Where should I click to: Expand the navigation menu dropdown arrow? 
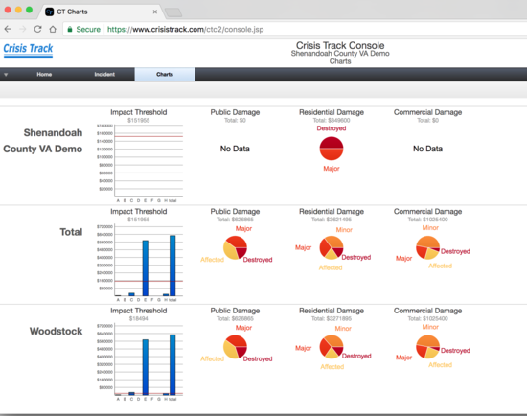coord(6,75)
